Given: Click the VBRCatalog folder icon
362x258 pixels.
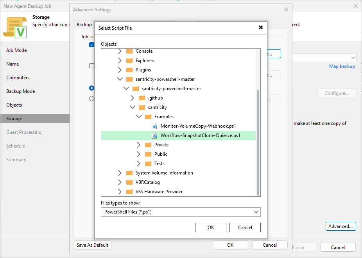Looking at the screenshot, I should (x=129, y=182).
